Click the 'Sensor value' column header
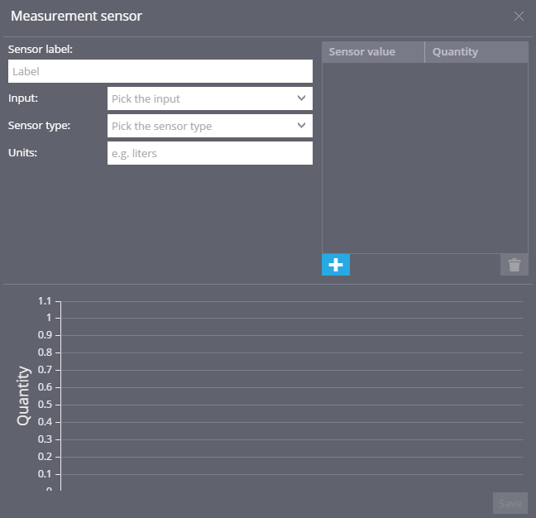The width and height of the screenshot is (536, 518). coord(373,52)
